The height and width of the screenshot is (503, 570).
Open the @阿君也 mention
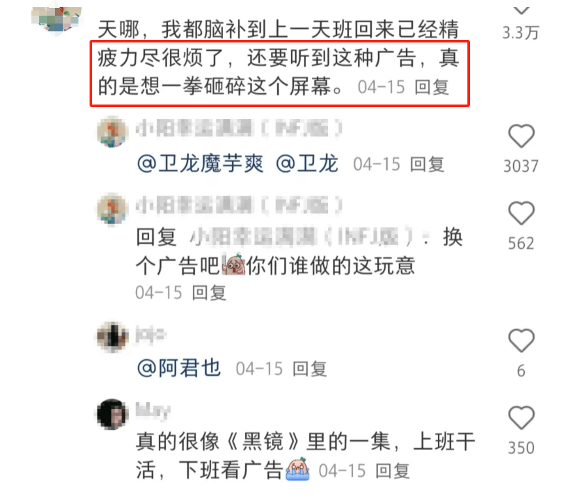179,368
